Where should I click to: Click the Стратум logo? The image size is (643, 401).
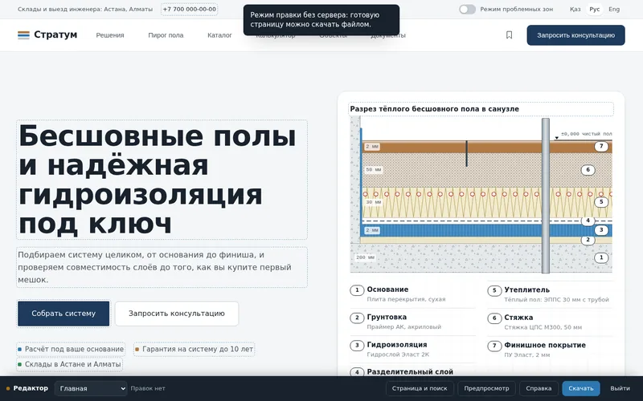tap(47, 34)
